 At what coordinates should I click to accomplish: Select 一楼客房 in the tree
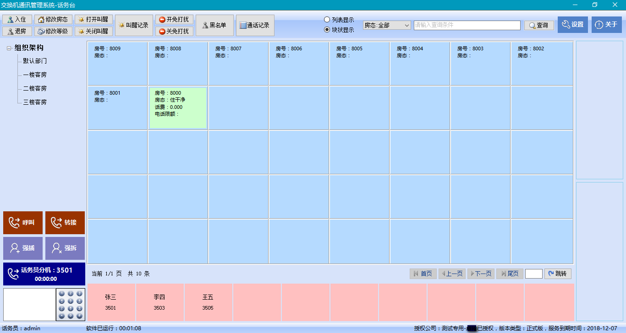pos(35,75)
